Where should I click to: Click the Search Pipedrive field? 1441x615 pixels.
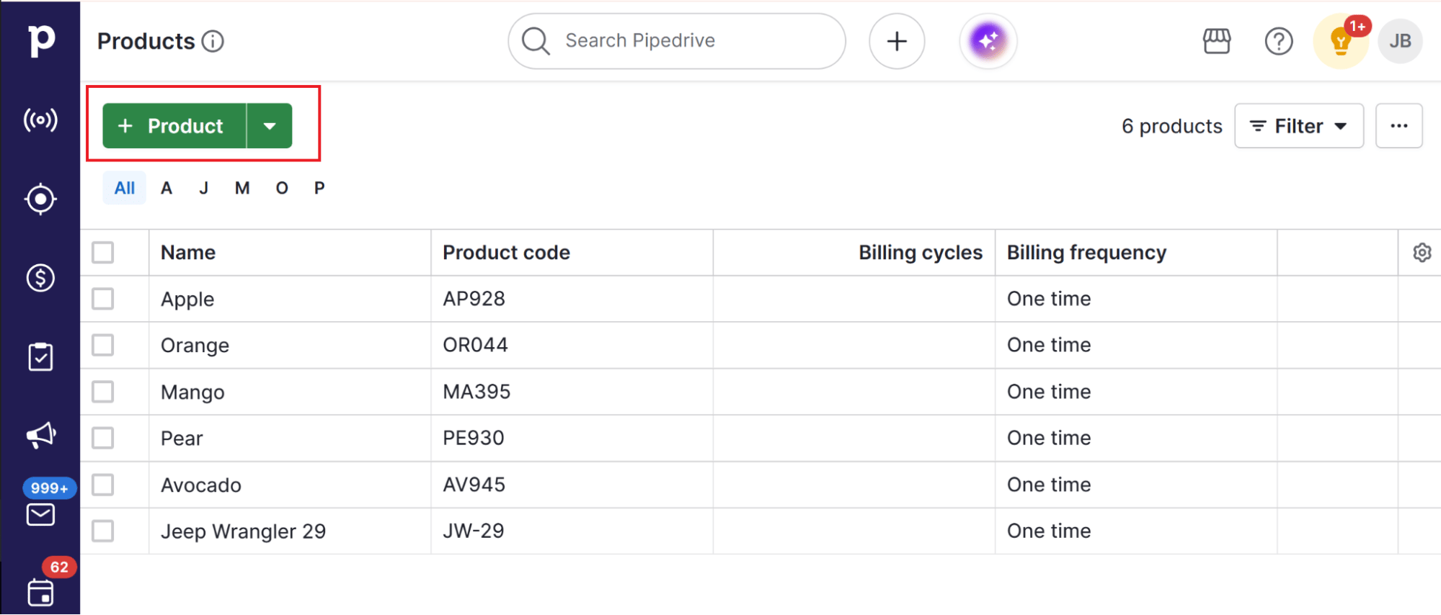tap(676, 41)
